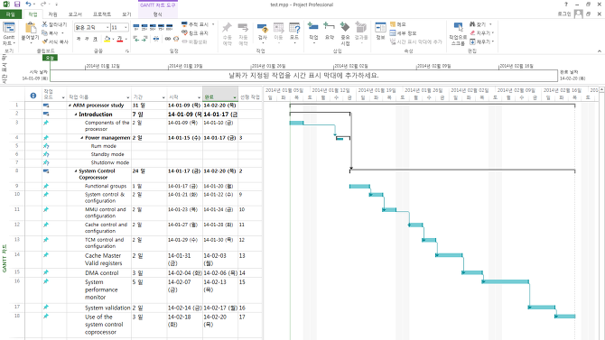605x340 pixels.
Task: Open Clear (지우기) dropdown
Action: pyautogui.click(x=493, y=33)
